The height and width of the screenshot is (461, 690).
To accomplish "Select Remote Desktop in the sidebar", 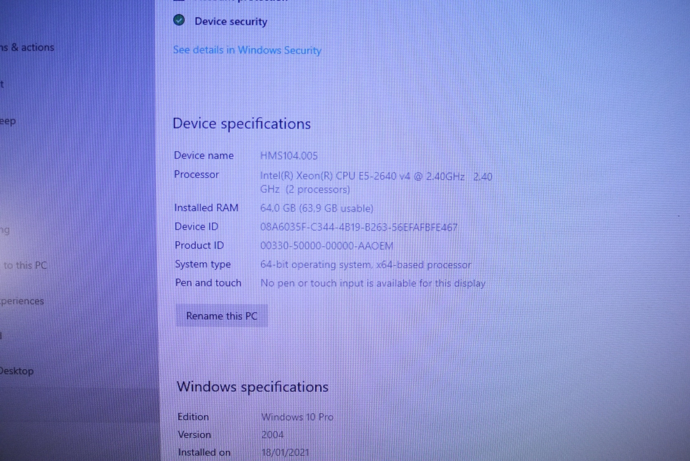I will point(17,371).
